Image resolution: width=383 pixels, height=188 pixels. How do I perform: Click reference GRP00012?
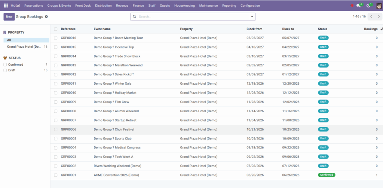pos(68,75)
